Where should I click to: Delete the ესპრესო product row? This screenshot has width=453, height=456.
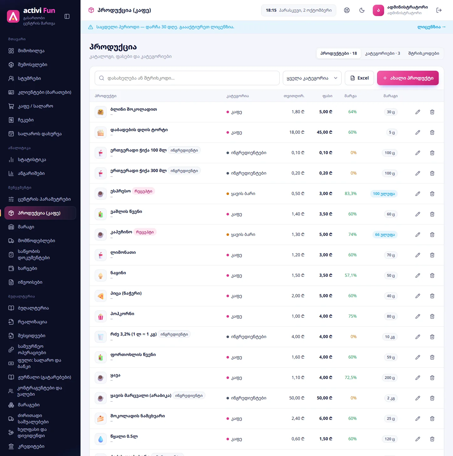click(x=432, y=194)
